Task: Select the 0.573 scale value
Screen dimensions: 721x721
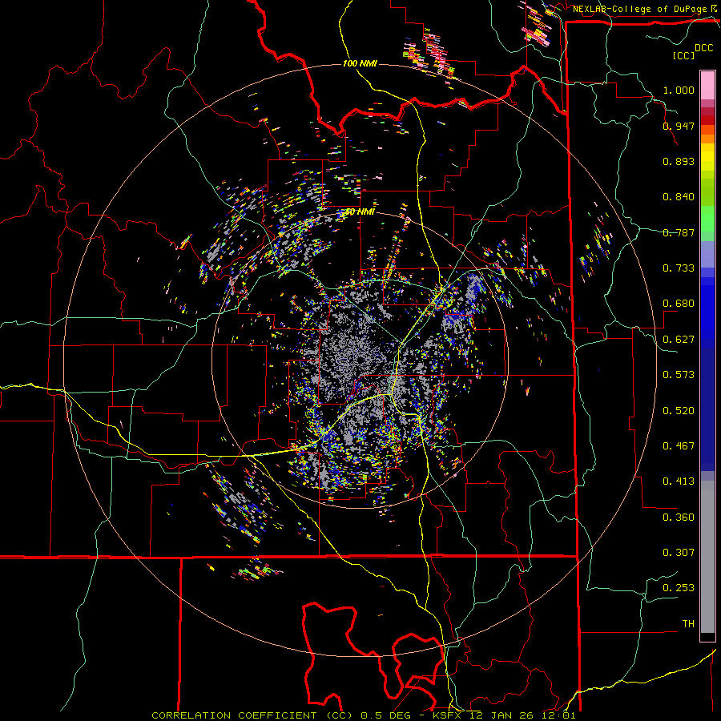Action: pos(679,375)
